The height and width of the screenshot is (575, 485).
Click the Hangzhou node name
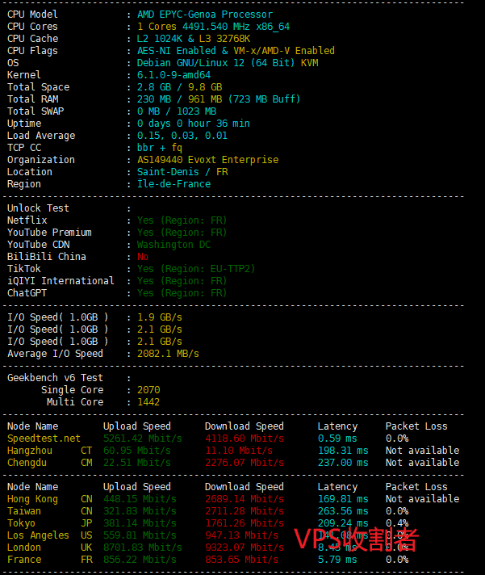pyautogui.click(x=30, y=451)
